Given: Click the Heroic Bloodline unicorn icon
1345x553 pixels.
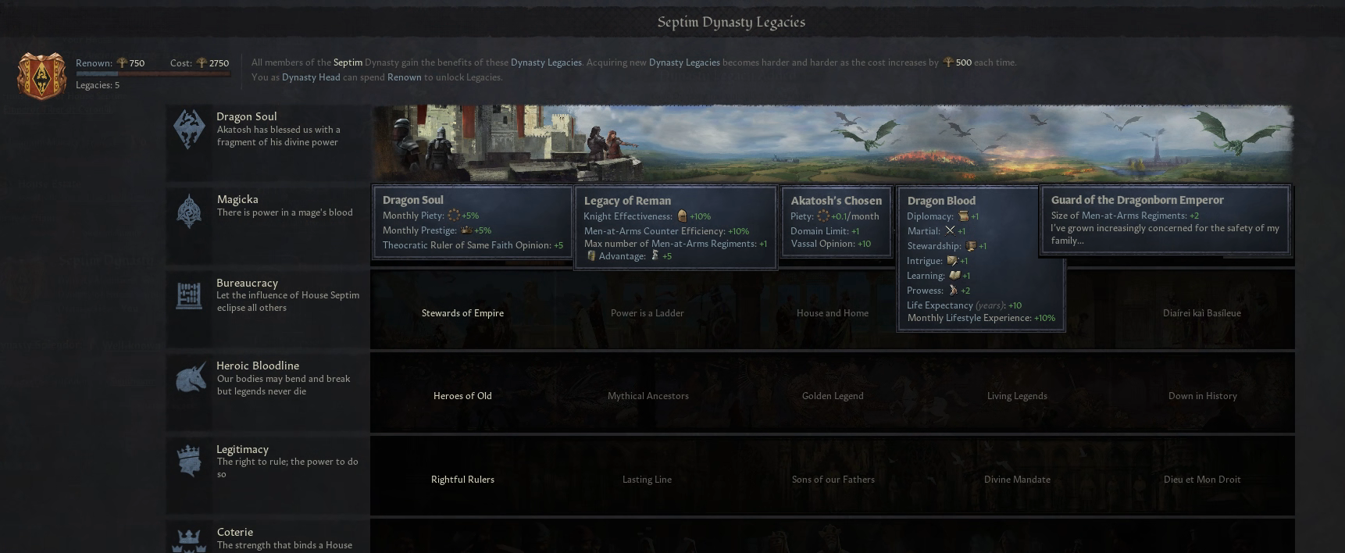Looking at the screenshot, I should [x=189, y=378].
